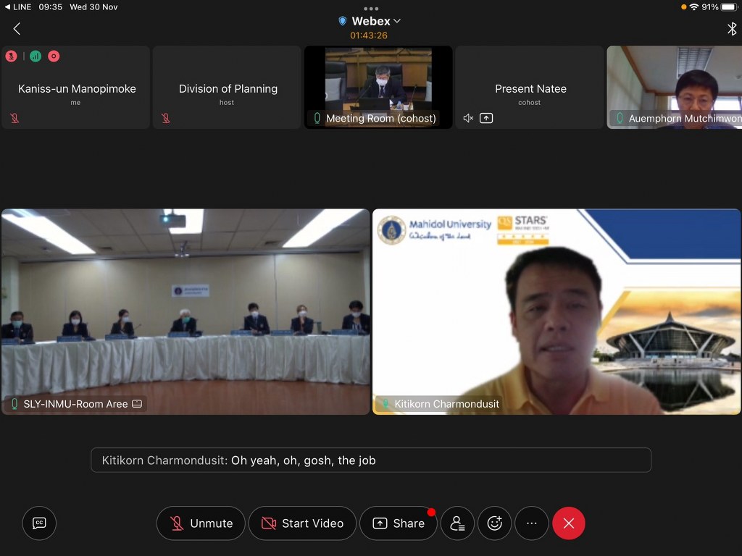Click the green network quality icon
Viewport: 742px width, 556px height.
36,56
